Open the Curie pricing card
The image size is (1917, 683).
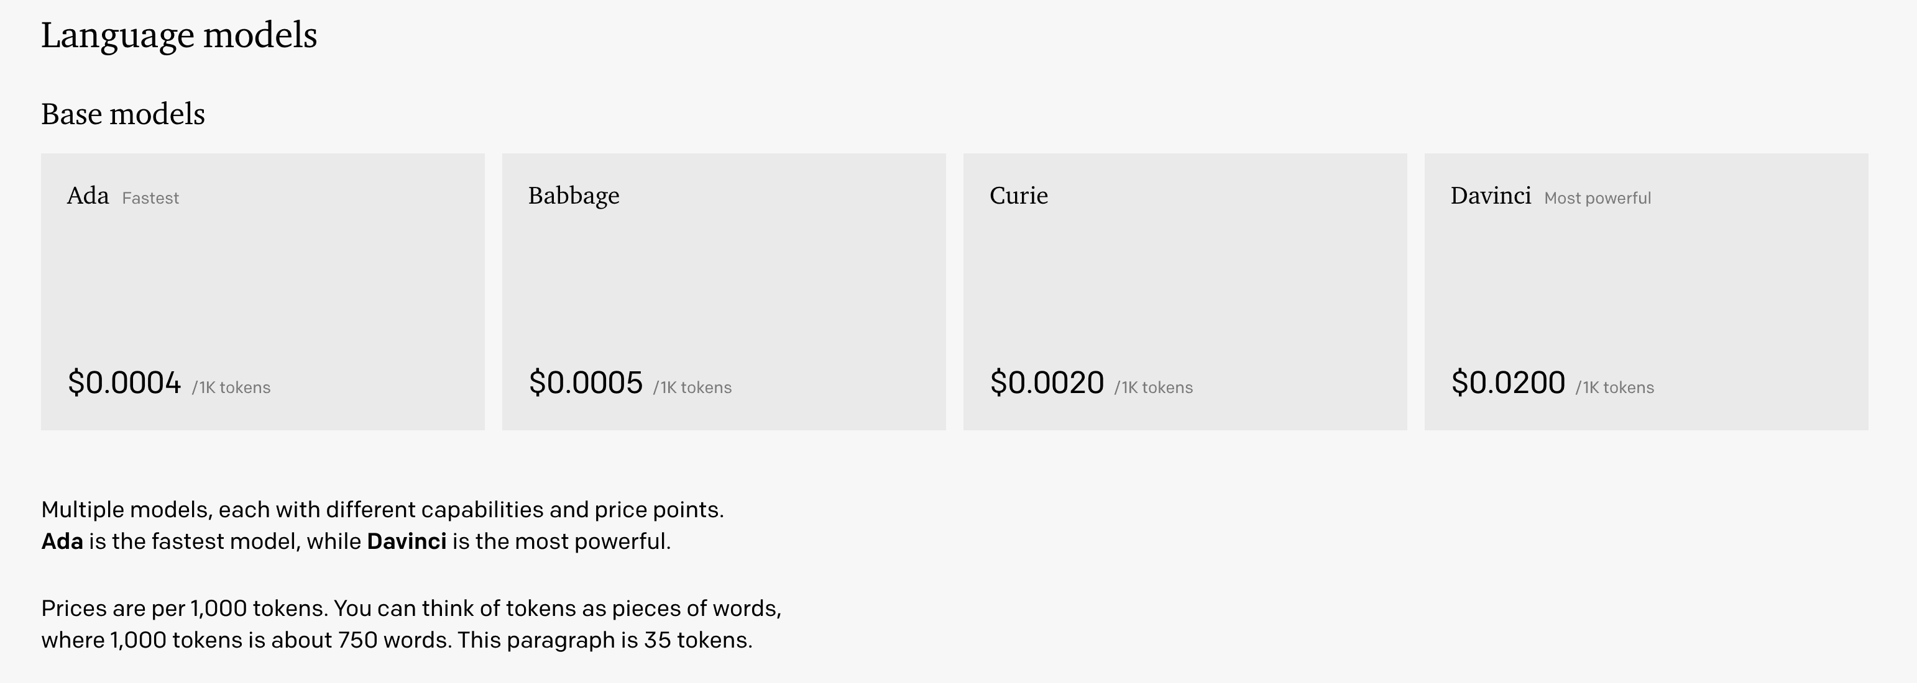tap(1185, 291)
